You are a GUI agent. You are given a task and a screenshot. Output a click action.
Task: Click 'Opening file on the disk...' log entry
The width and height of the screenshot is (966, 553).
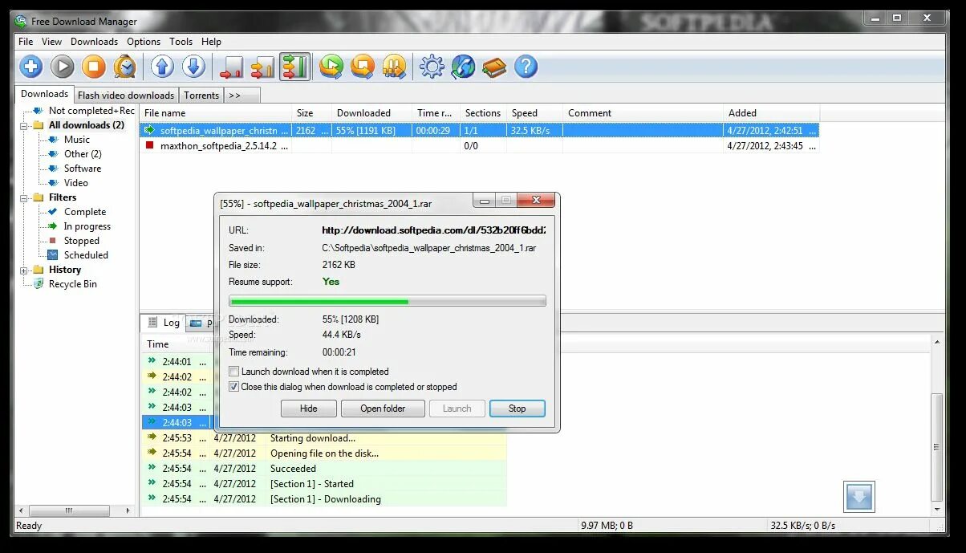325,453
